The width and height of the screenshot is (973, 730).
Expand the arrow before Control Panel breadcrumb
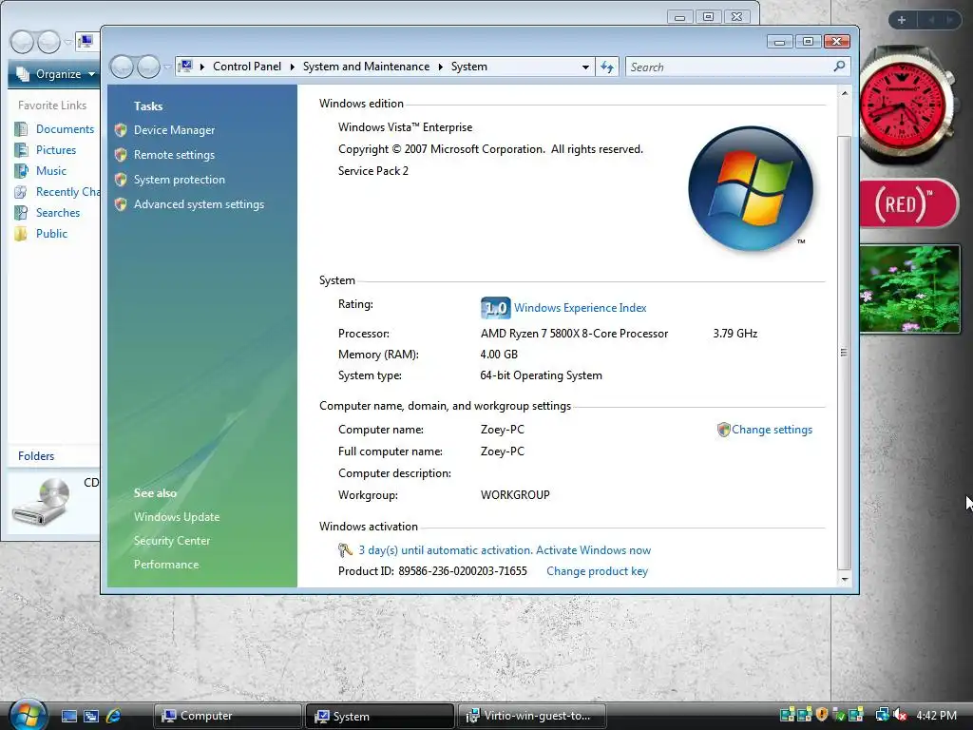pyautogui.click(x=202, y=67)
